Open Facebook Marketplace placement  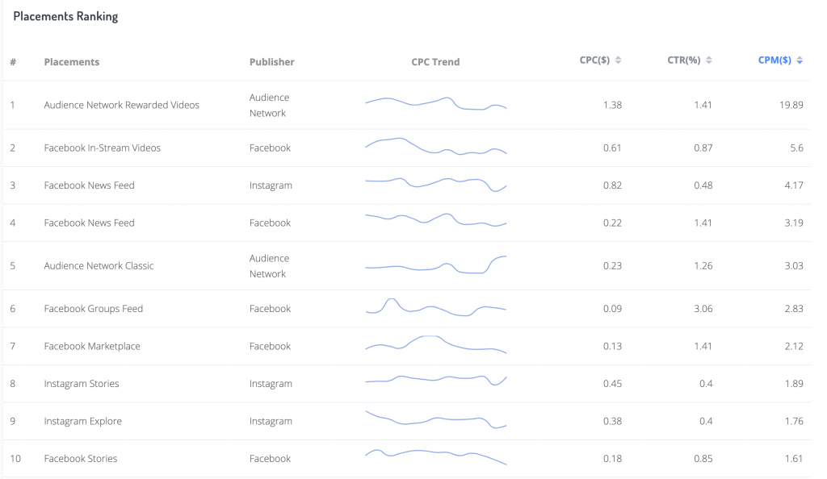pos(92,346)
